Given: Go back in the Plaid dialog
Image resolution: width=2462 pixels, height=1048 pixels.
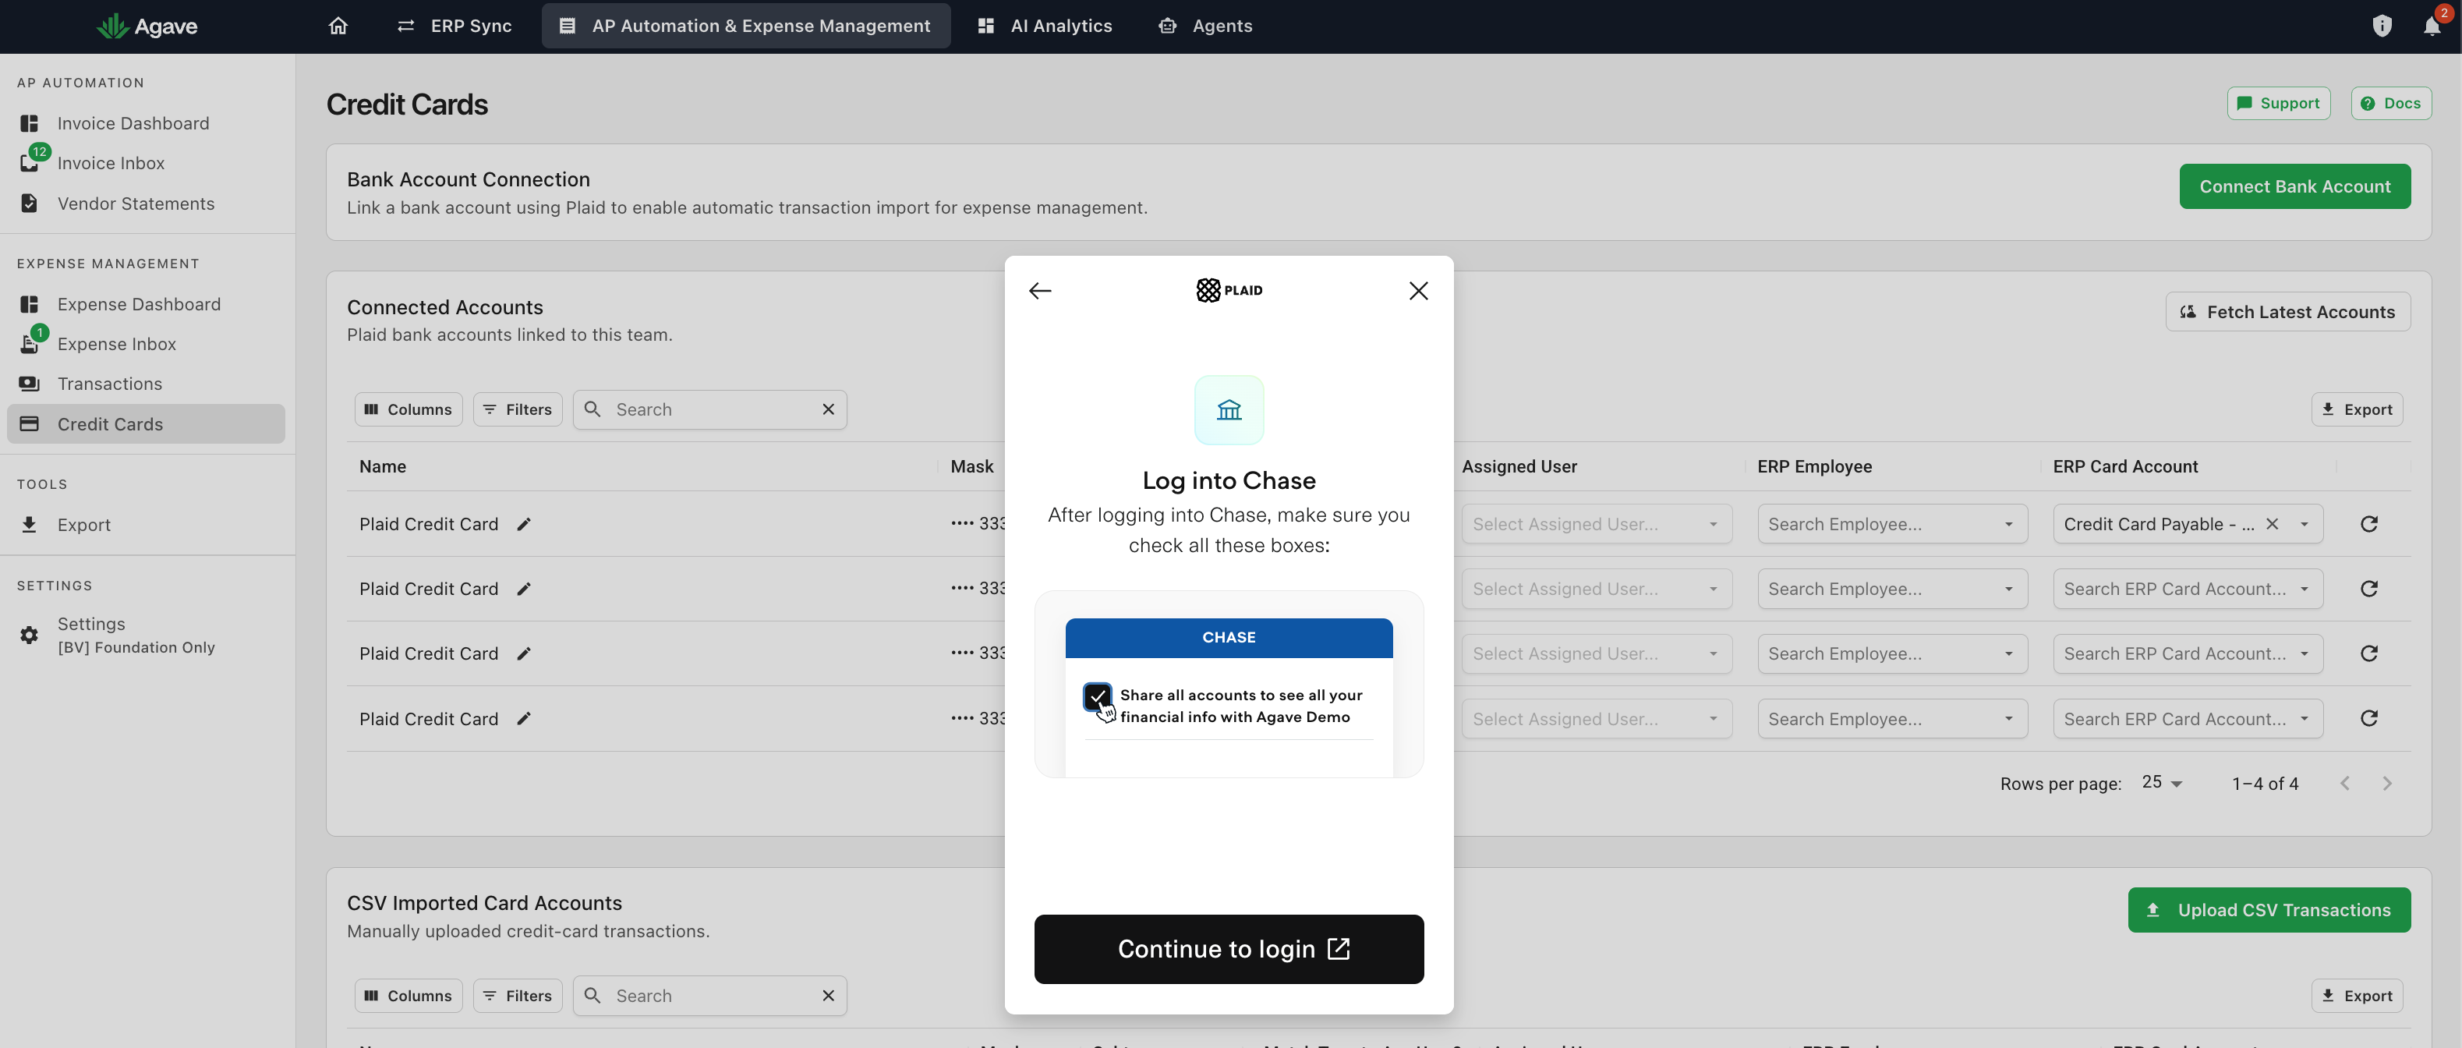Looking at the screenshot, I should (1040, 291).
